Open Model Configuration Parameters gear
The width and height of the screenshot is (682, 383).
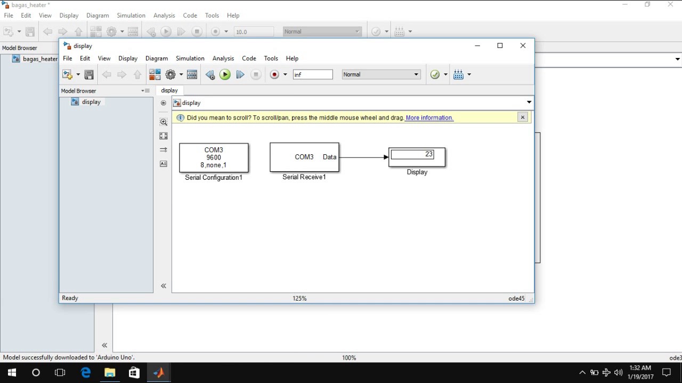170,74
